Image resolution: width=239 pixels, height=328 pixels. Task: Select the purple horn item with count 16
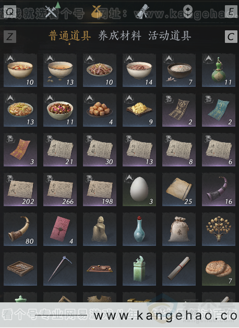pyautogui.click(x=219, y=189)
